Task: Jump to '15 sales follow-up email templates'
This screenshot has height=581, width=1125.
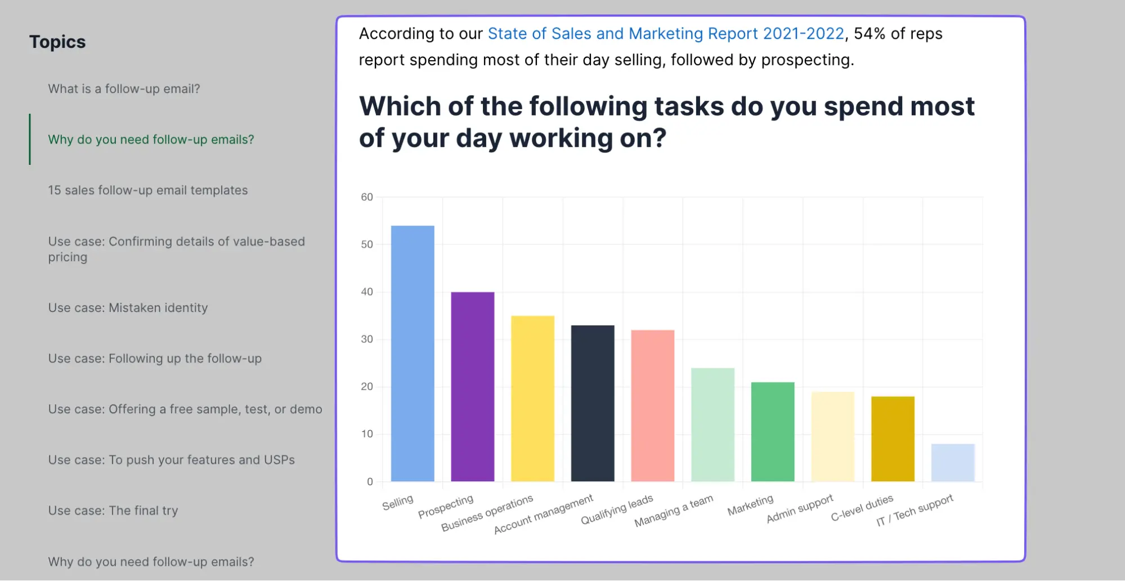Action: [147, 190]
